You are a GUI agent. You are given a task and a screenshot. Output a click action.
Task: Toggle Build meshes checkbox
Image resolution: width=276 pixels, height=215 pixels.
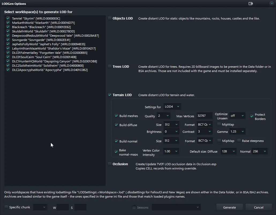[x=116, y=116]
